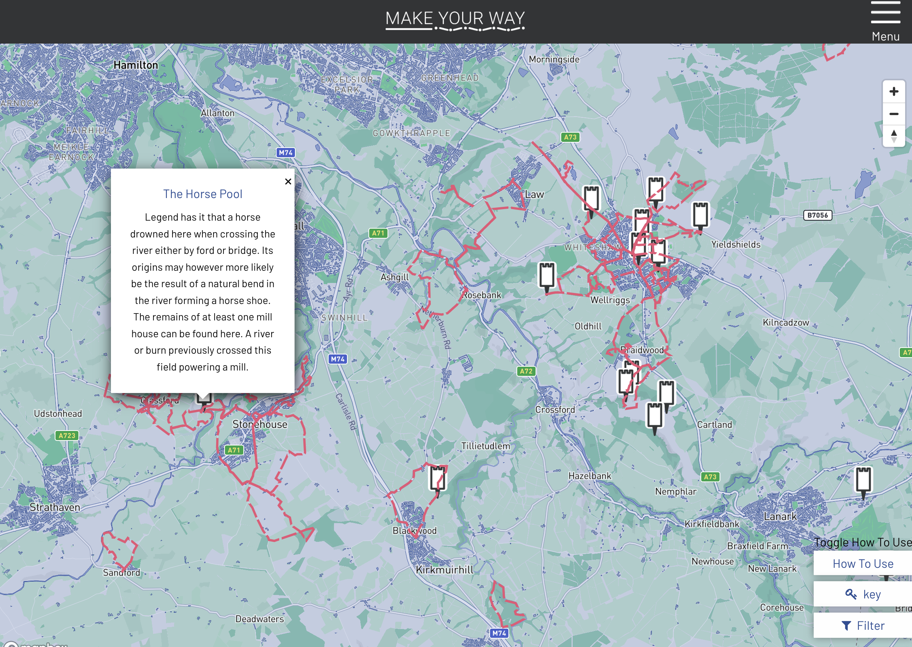
Task: Click the Hamilton town label
Action: tap(135, 65)
